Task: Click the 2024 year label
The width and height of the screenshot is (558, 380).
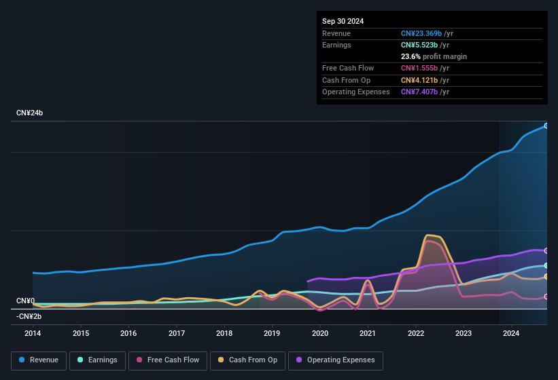Action: 511,333
